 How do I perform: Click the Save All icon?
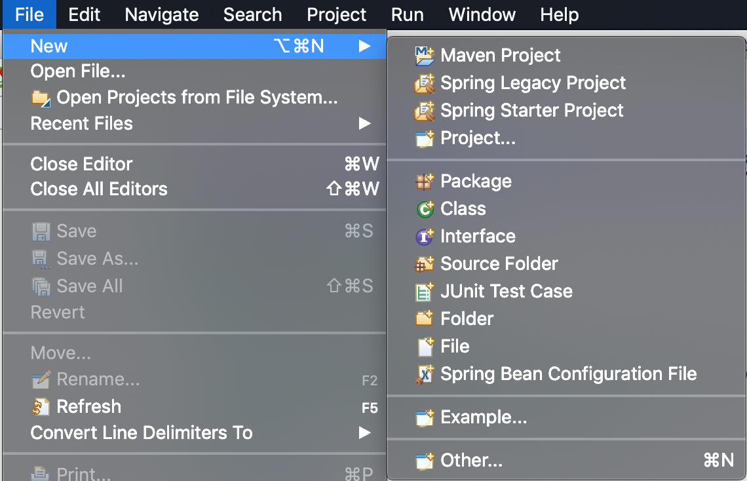(x=41, y=286)
